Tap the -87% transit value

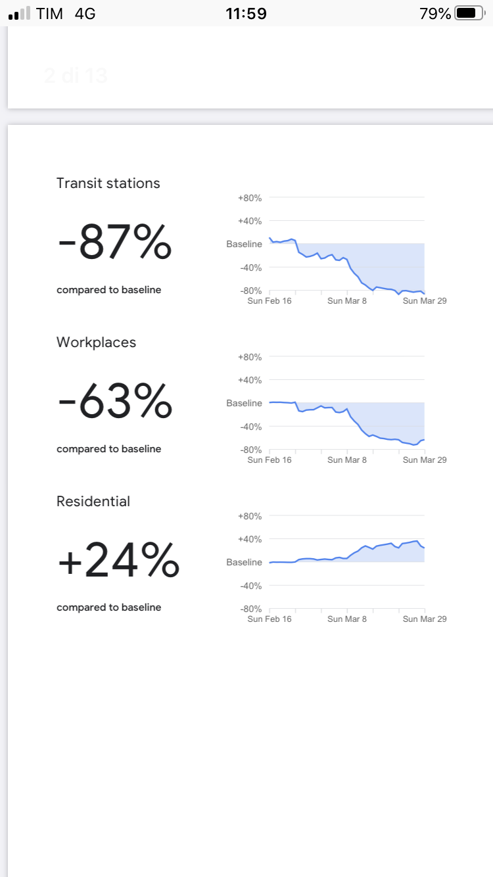pyautogui.click(x=115, y=243)
